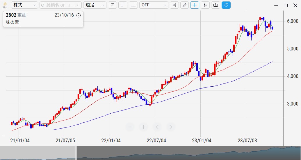Viewport: 301px width, 160px height.
Task: Click the left handle of the overview range slider
Action: click(76, 153)
